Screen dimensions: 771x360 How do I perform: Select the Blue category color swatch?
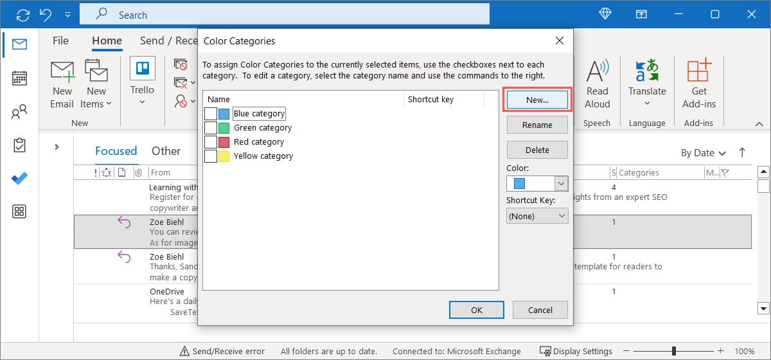click(224, 114)
